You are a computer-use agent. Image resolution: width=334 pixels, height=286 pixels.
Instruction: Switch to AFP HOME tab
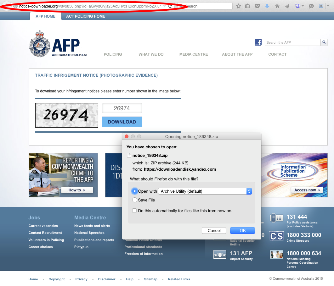coord(45,16)
